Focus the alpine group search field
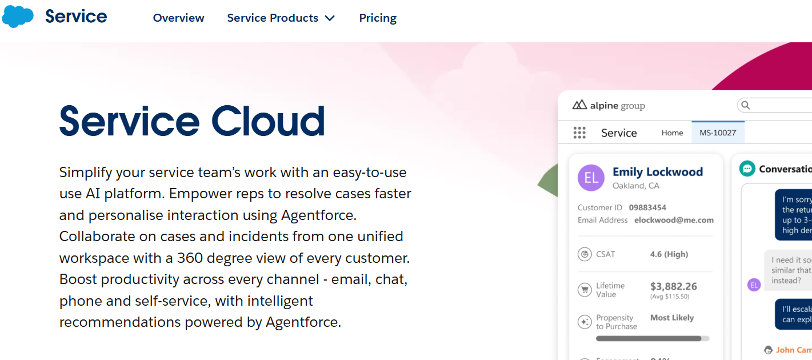This screenshot has width=812, height=360. click(774, 105)
